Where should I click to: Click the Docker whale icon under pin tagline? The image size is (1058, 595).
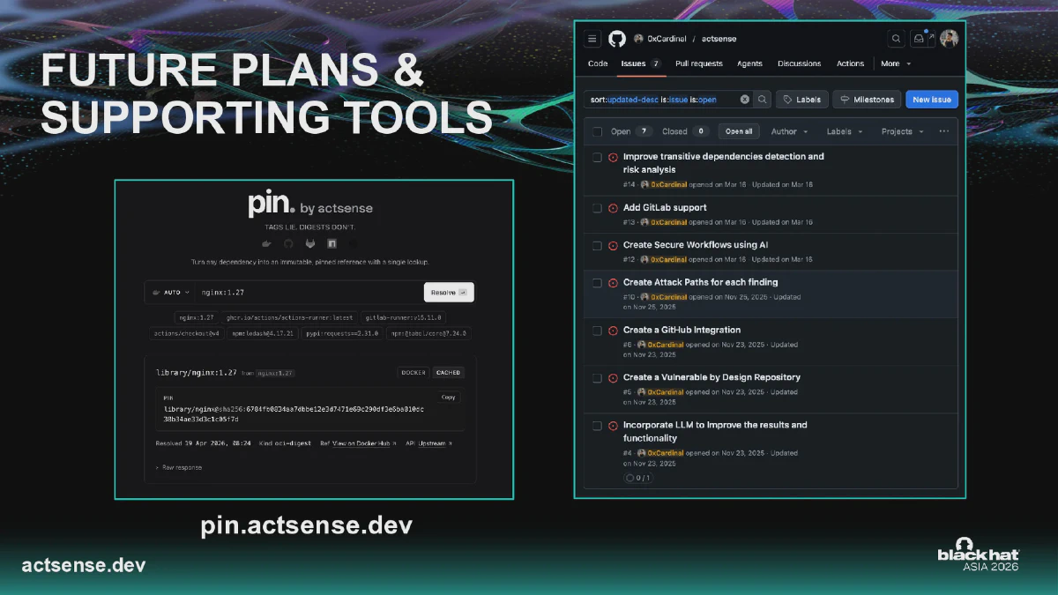(266, 243)
